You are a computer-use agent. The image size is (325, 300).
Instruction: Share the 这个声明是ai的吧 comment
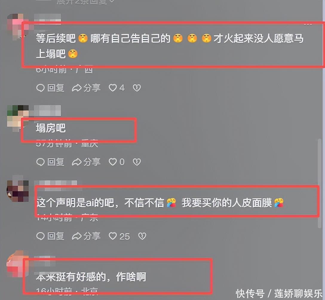tap(86, 236)
